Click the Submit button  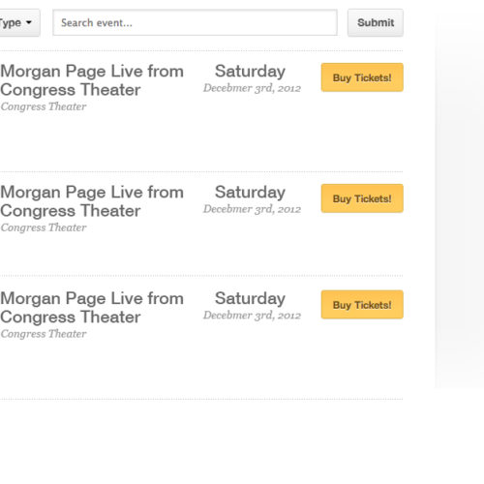[x=376, y=22]
